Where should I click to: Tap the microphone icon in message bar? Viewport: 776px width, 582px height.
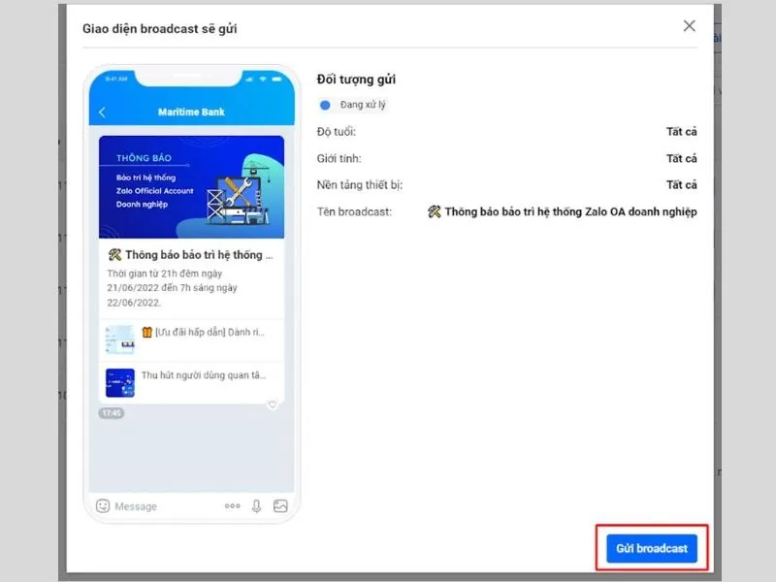point(256,505)
